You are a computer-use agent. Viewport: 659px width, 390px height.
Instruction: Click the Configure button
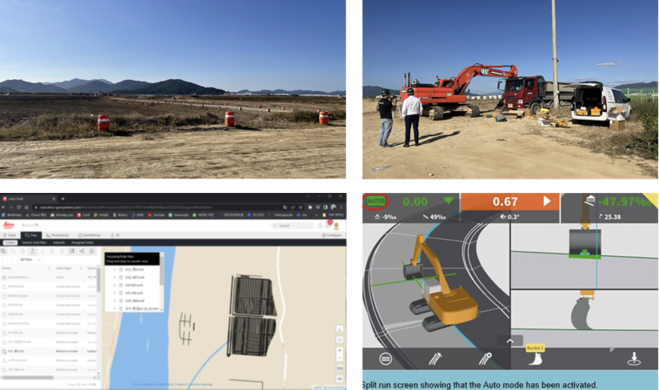330,235
